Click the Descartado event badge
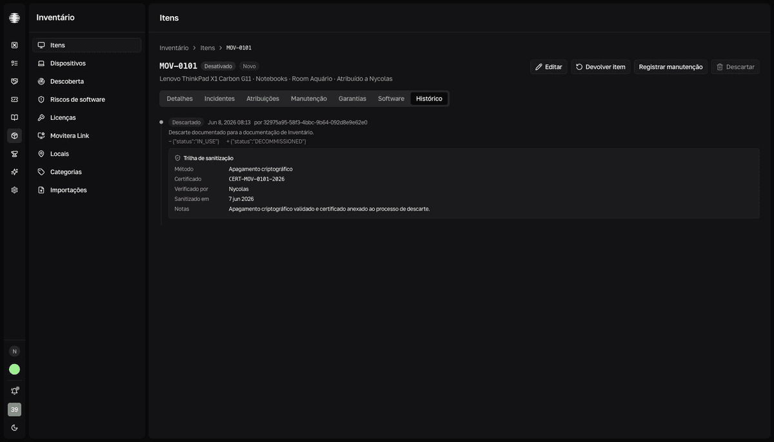Viewport: 774px width, 442px height. click(186, 122)
